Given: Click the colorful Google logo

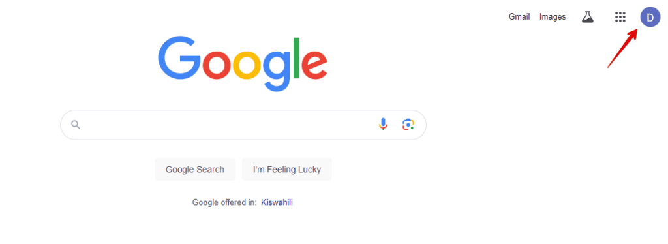Looking at the screenshot, I should click(243, 65).
